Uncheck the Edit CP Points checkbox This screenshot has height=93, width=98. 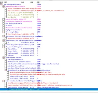(4, 41)
